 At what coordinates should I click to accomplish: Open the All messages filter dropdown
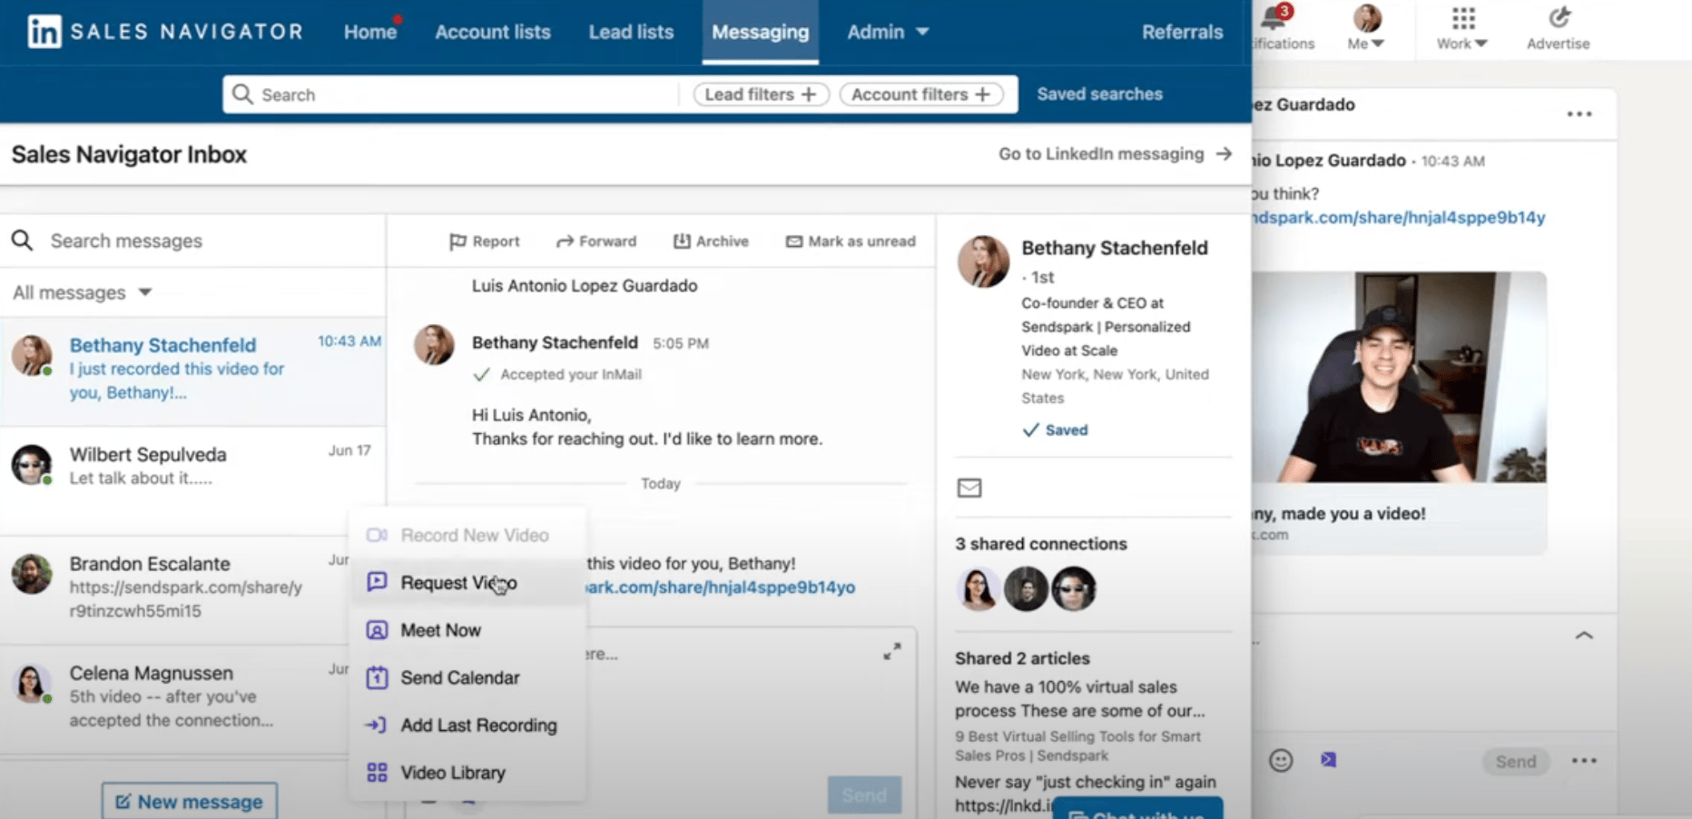[83, 292]
